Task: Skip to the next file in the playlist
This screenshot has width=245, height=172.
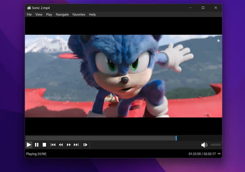Action: click(76, 145)
